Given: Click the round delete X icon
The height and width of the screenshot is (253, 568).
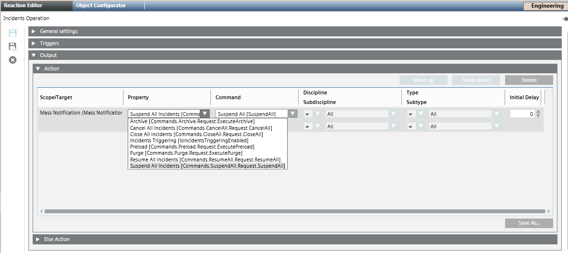Looking at the screenshot, I should (x=12, y=60).
